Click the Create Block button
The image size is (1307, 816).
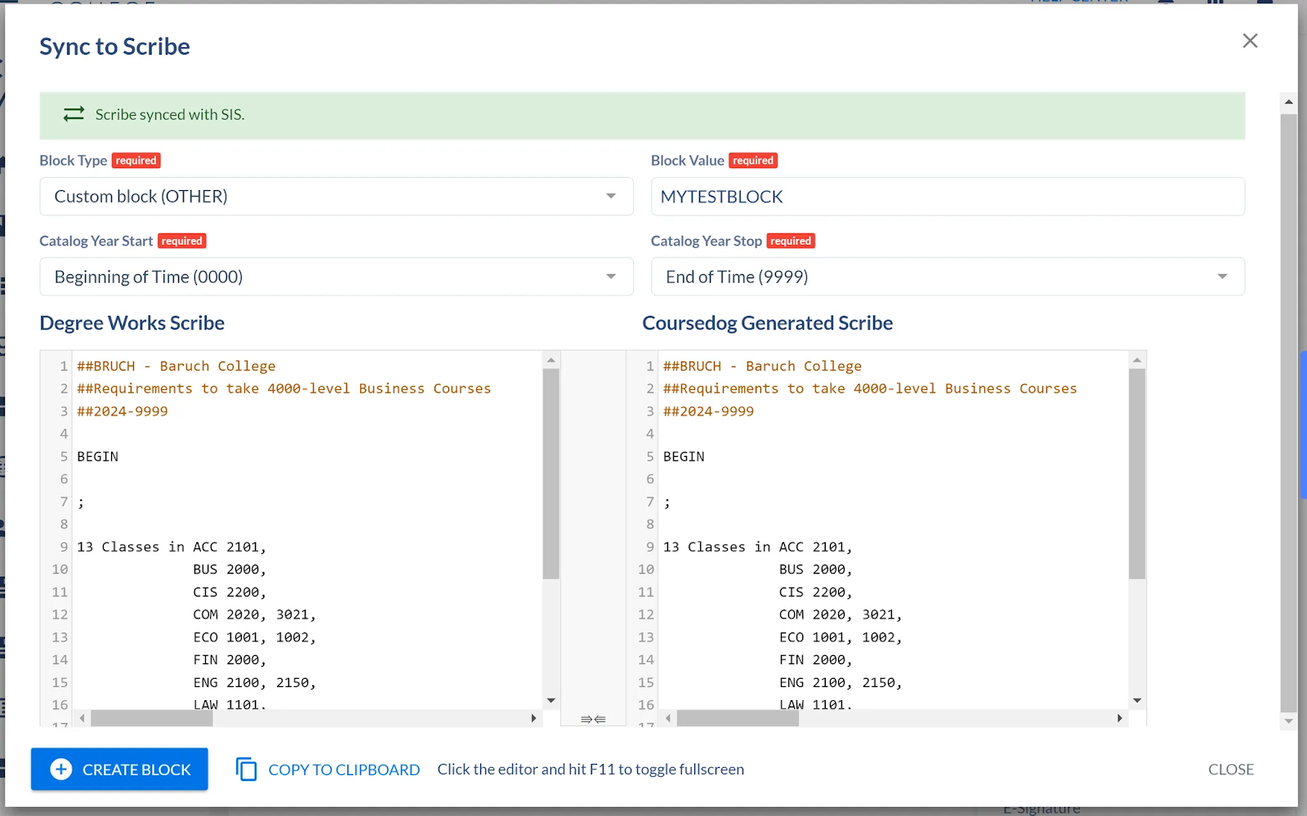tap(119, 769)
